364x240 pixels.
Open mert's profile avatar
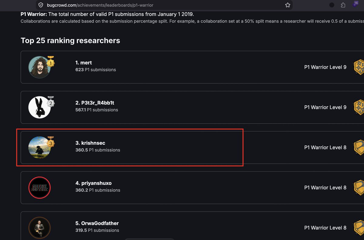(39, 67)
